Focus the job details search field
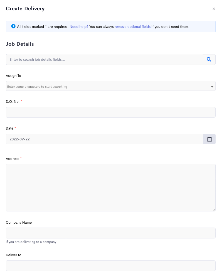Viewport: 222px width, 278px height. (x=104, y=59)
